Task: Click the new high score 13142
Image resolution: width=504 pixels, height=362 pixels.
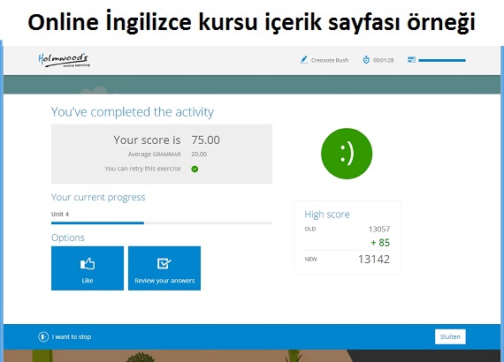Action: click(374, 259)
